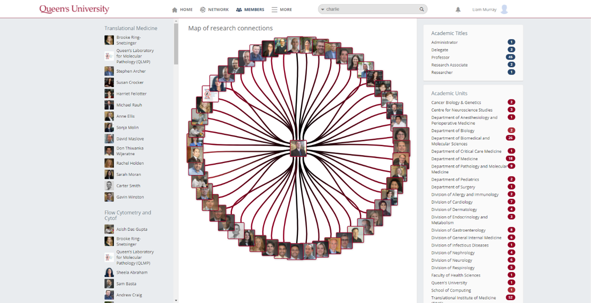
Task: Click Susan Crocker's avatar thumbnail
Action: click(x=109, y=82)
